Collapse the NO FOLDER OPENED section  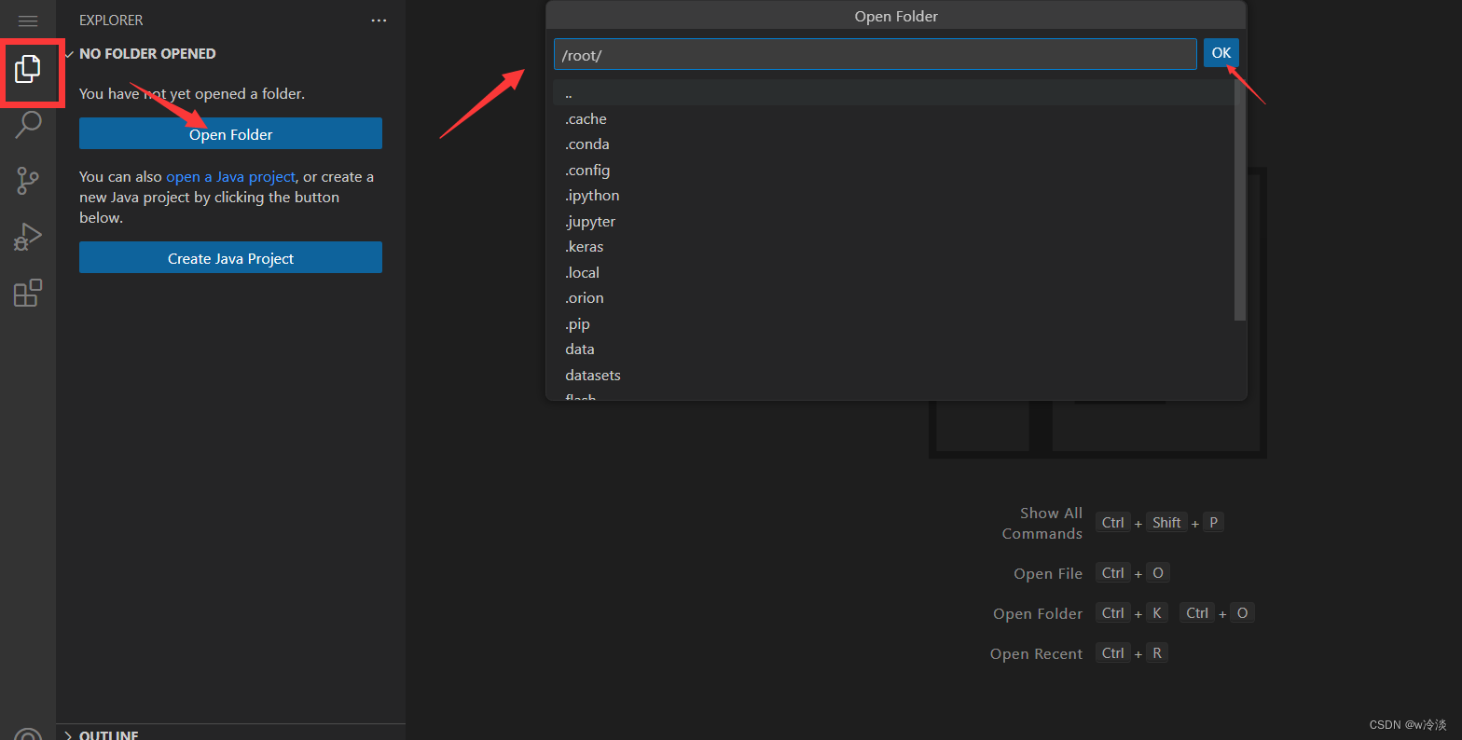click(x=233, y=54)
